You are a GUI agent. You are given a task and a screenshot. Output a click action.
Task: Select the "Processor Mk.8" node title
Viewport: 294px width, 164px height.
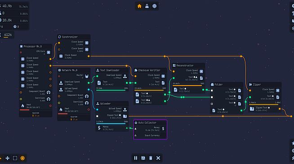33,46
